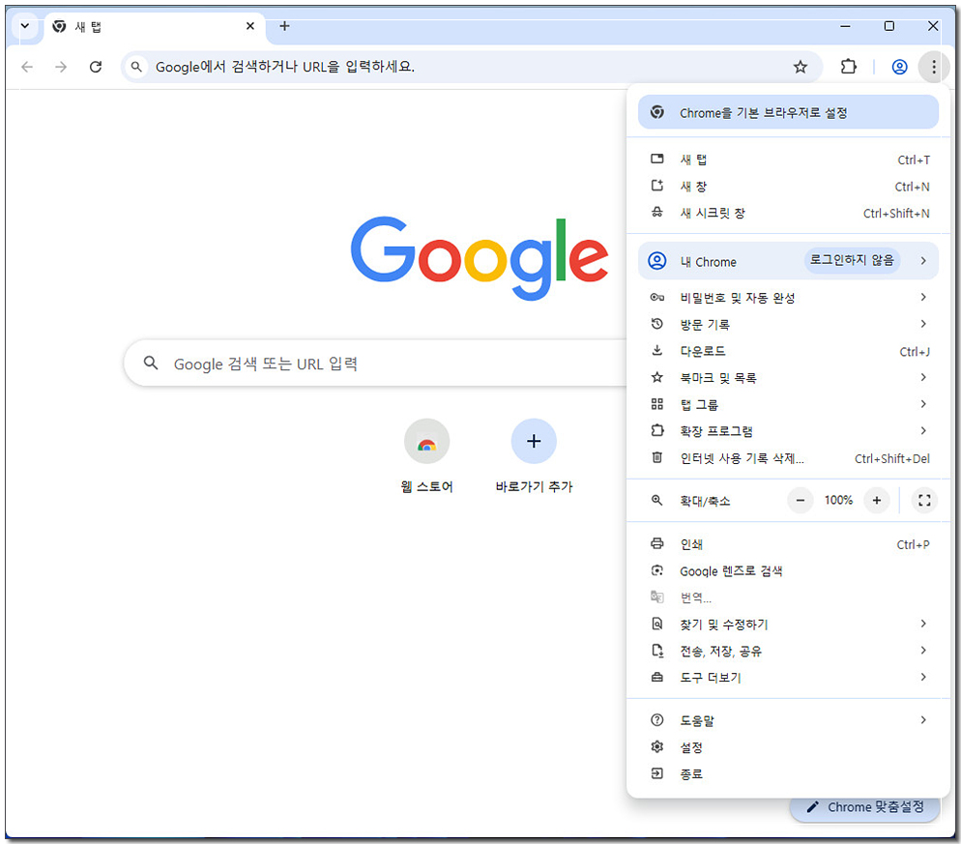Click the search magnifier icon in address bar
The width and height of the screenshot is (961, 844).
136,67
